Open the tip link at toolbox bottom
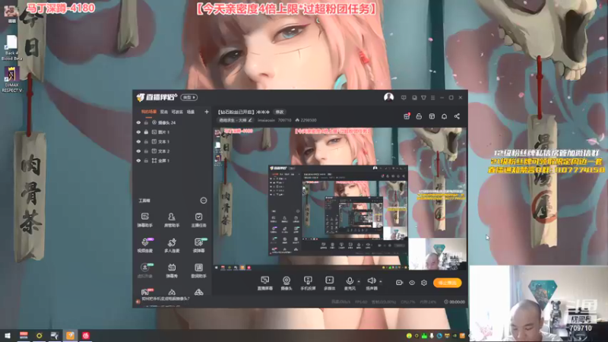 (x=166, y=299)
